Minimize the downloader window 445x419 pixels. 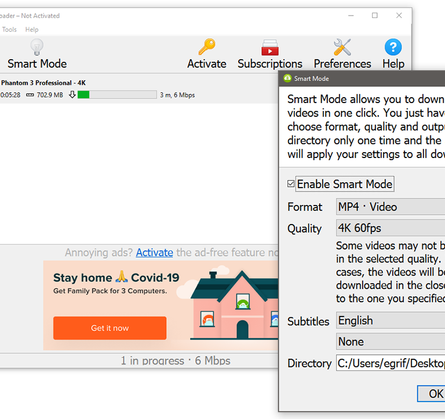coord(351,16)
